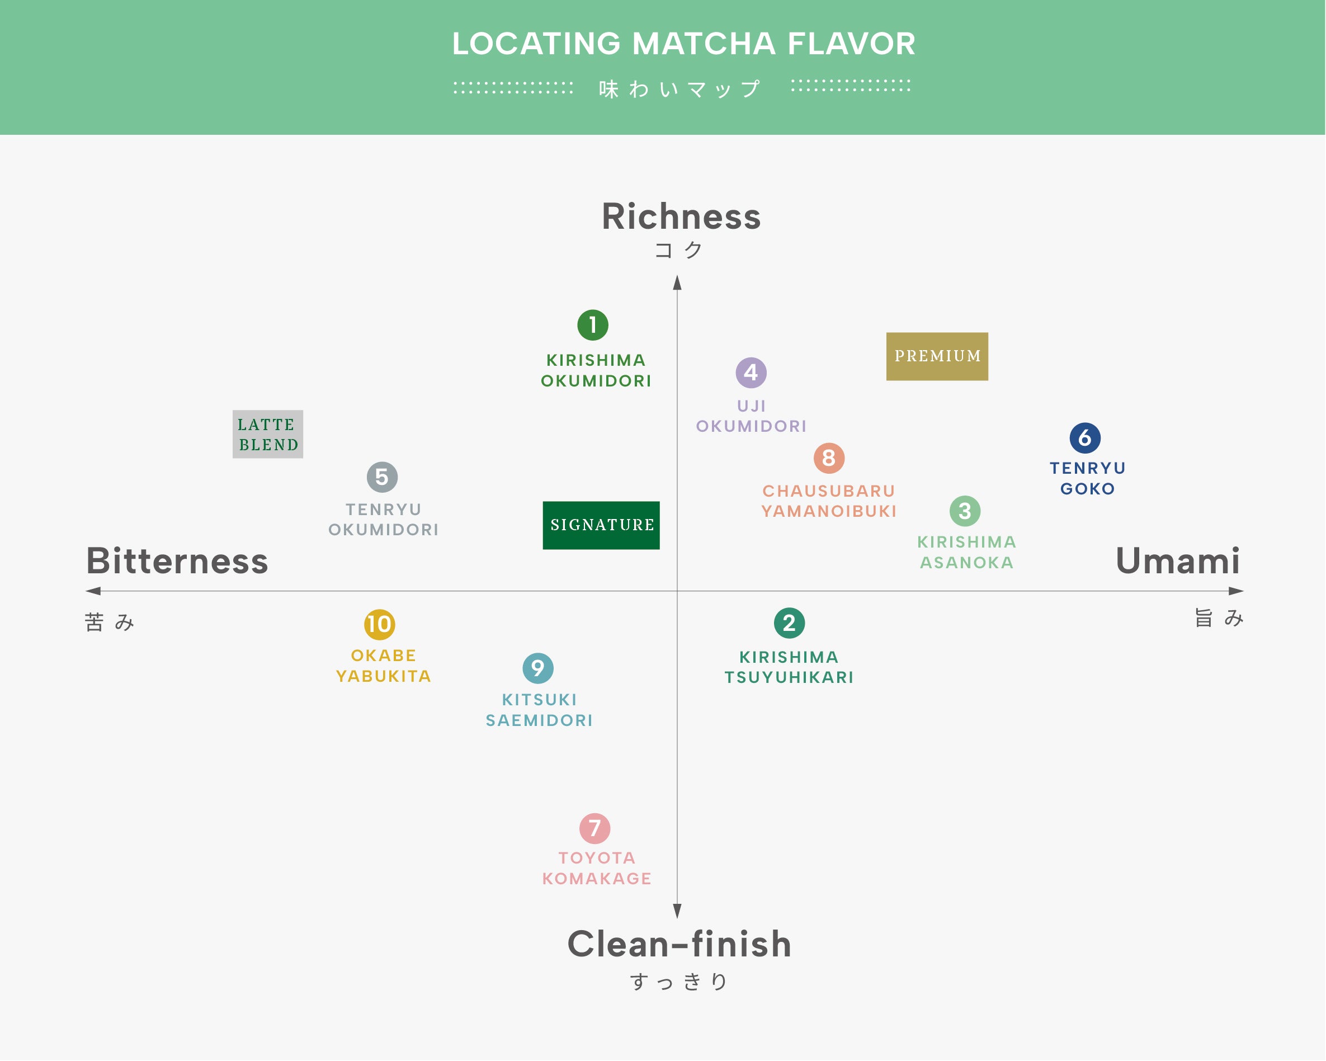Select the gray LATTE BLEND badge

click(268, 434)
